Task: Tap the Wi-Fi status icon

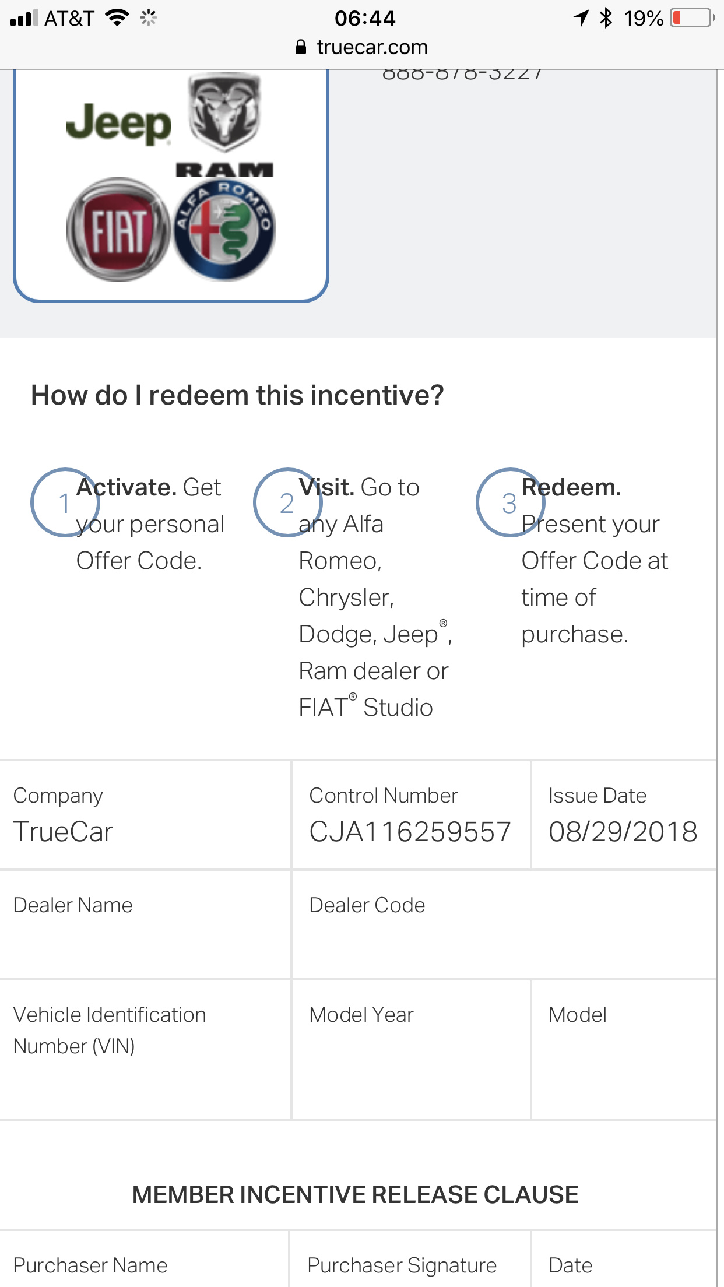Action: click(118, 18)
